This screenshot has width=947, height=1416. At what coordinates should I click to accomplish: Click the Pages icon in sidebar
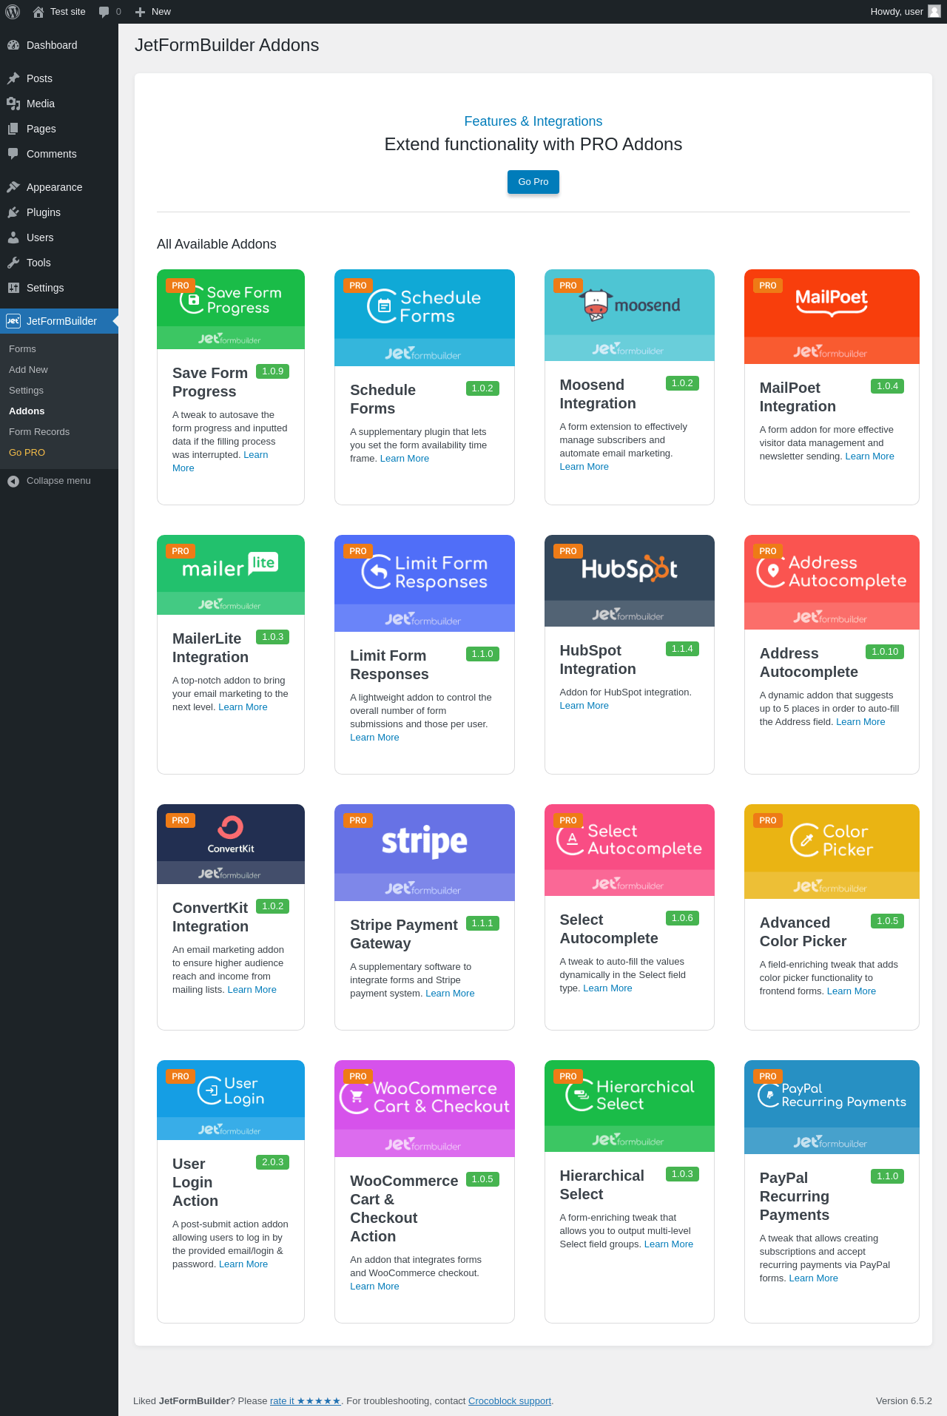click(13, 129)
